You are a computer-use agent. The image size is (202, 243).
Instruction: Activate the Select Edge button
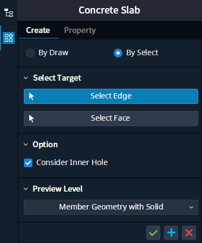coord(111,96)
